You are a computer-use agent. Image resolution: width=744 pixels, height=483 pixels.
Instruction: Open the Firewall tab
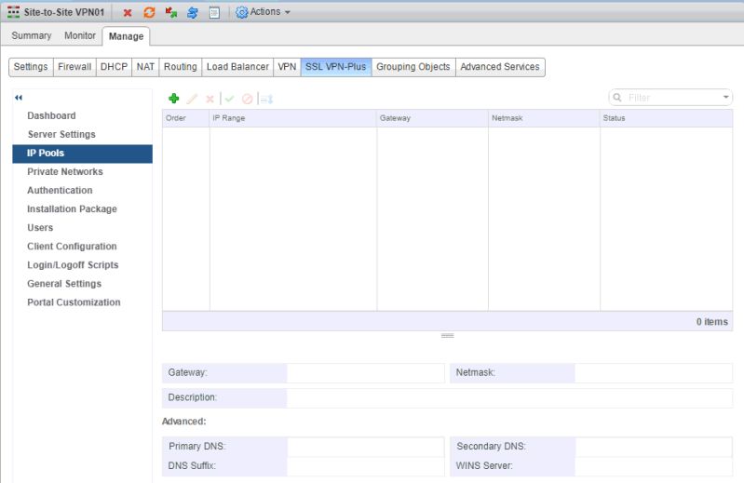(74, 67)
